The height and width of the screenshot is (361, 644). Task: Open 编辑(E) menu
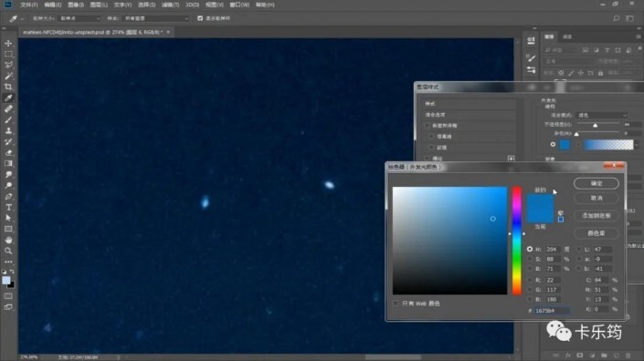coord(53,5)
